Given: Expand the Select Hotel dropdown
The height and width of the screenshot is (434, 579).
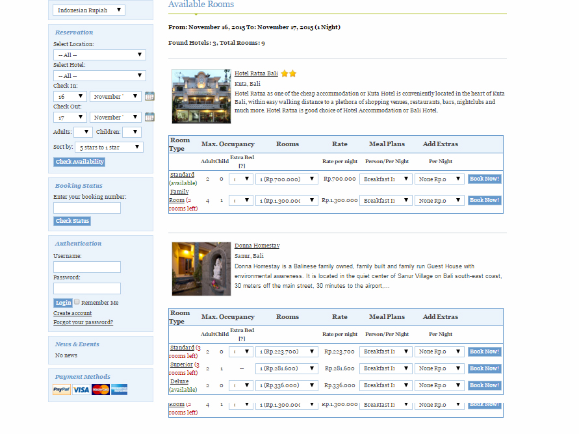Looking at the screenshot, I should [x=99, y=76].
